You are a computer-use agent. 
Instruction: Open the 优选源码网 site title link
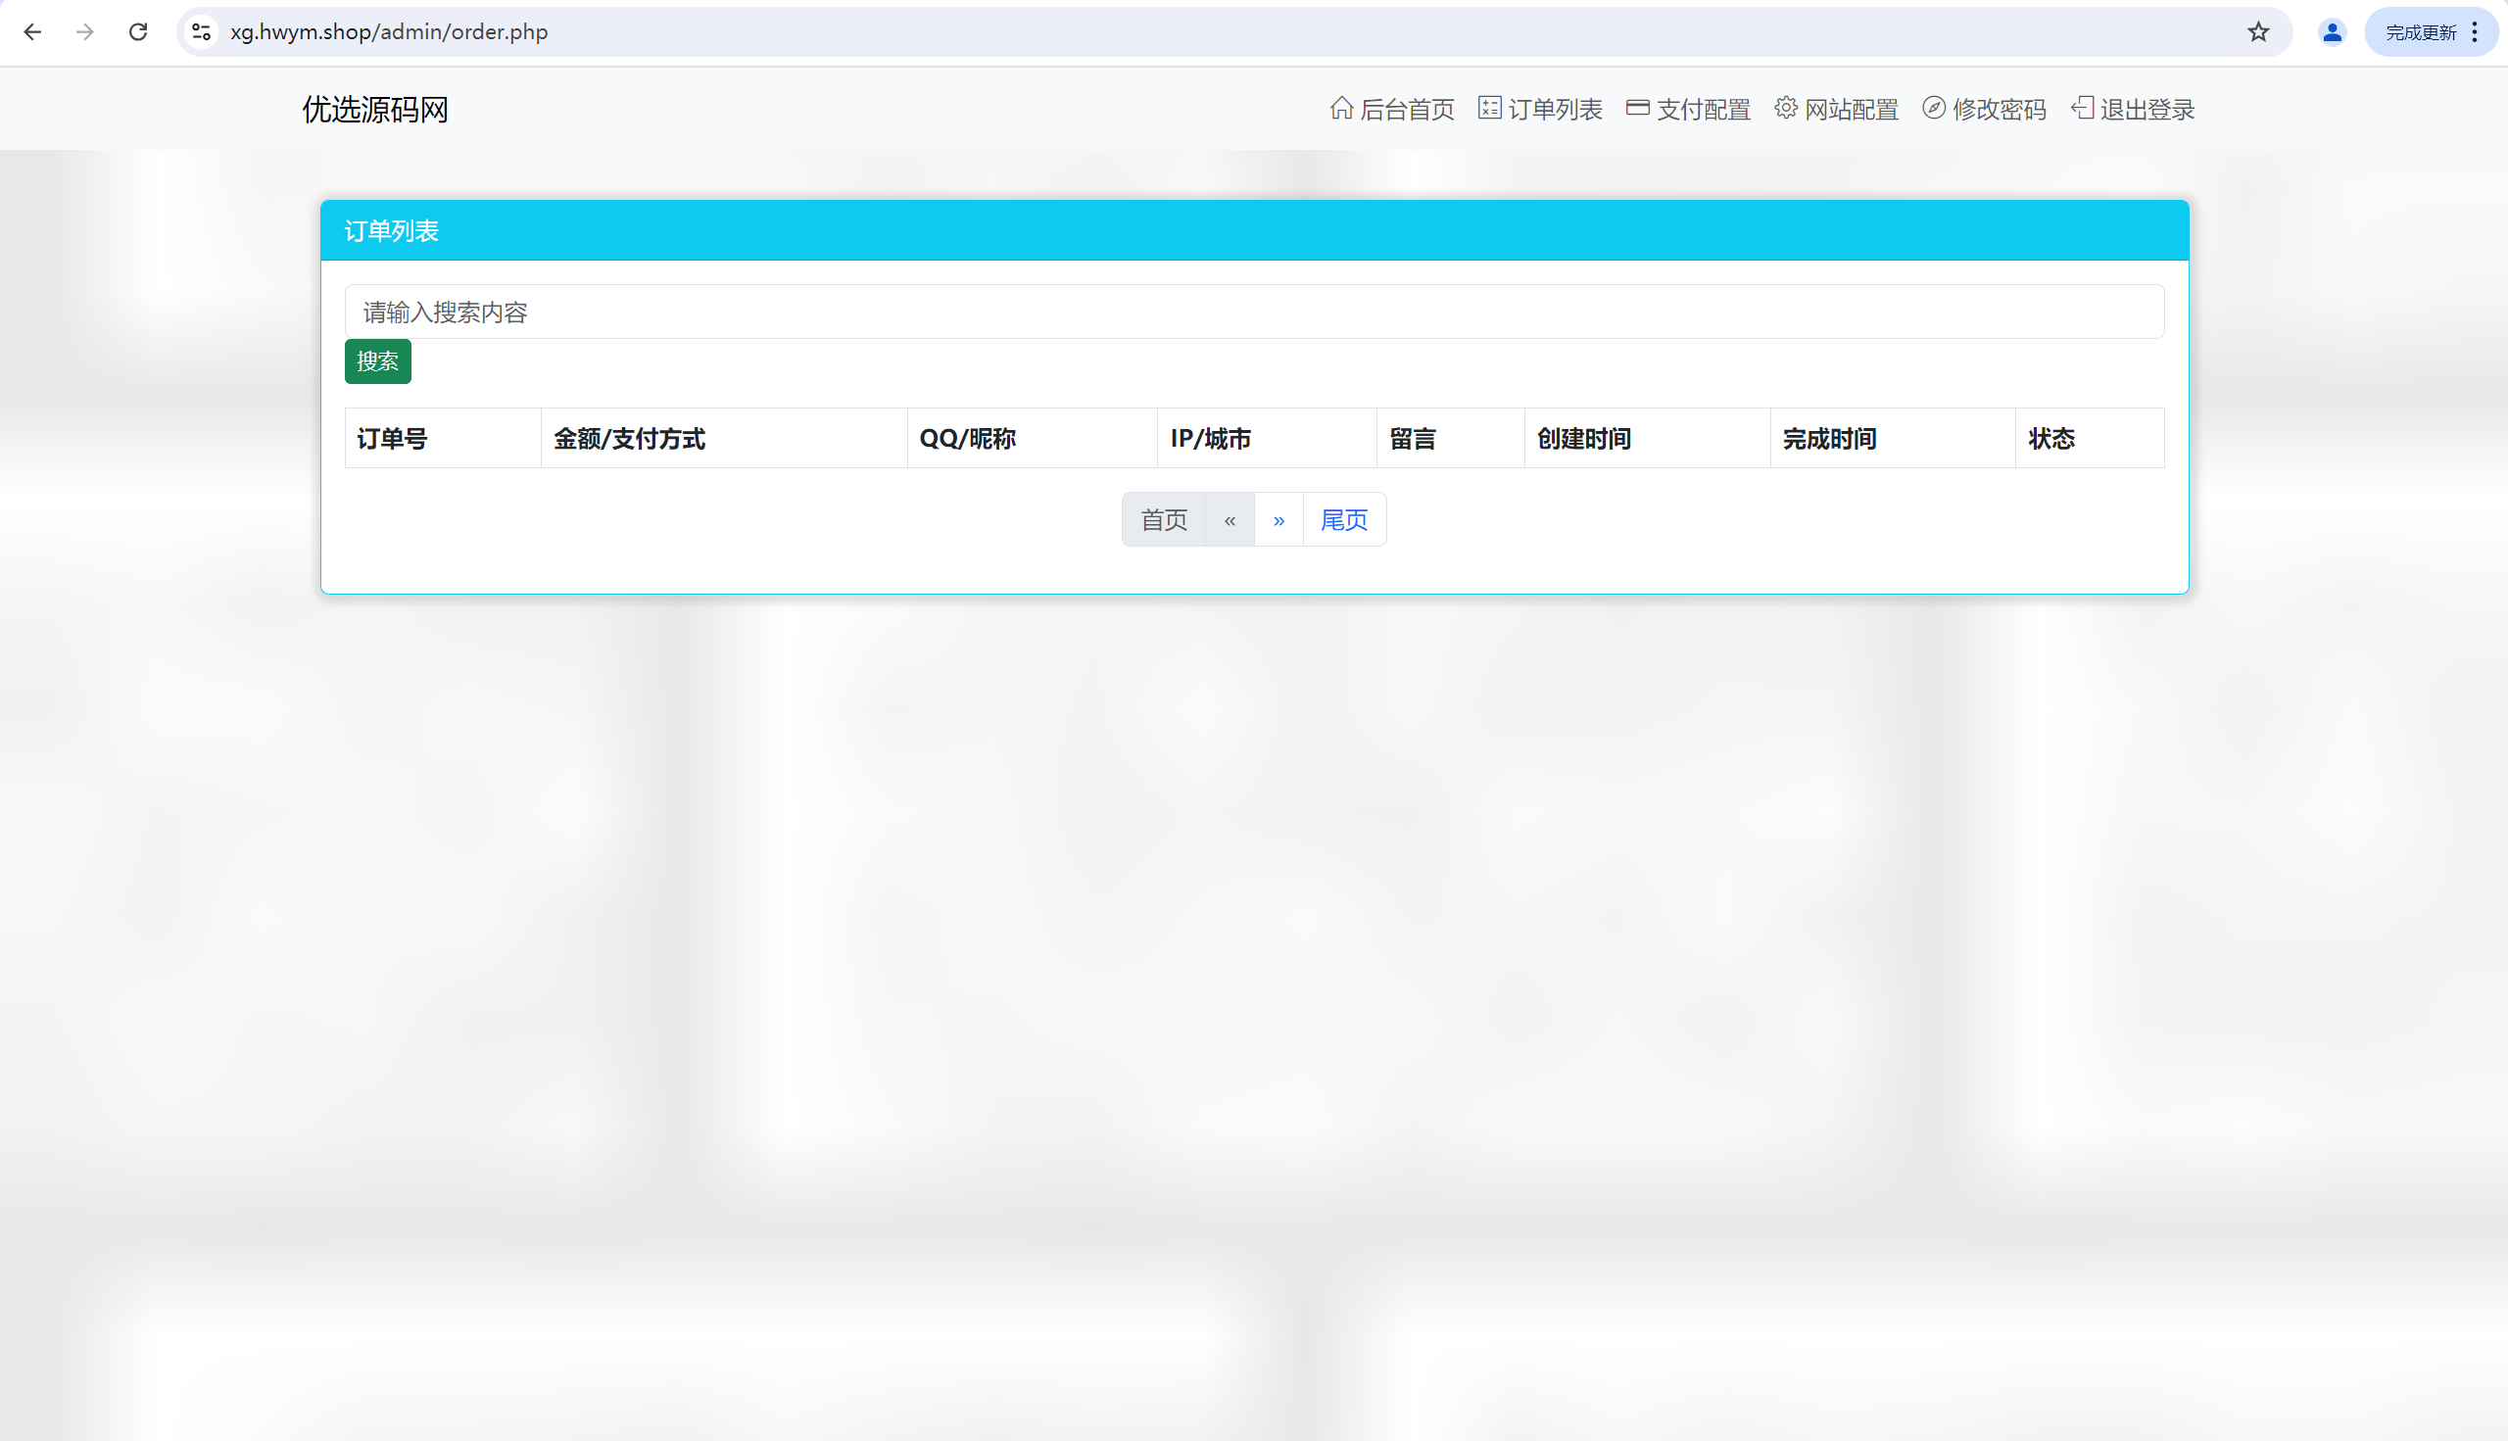click(x=375, y=109)
